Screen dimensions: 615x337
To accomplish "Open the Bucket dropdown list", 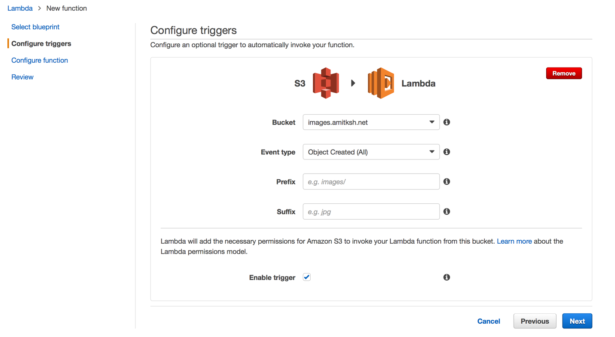I will [371, 122].
